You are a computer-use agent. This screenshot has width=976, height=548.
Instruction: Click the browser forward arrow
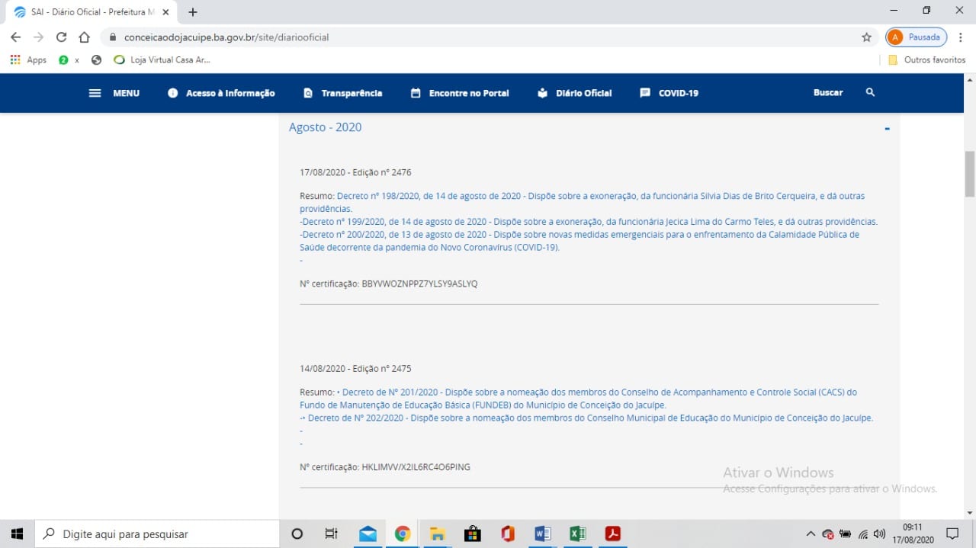tap(39, 37)
